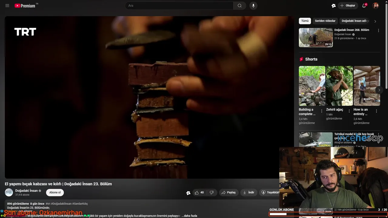Screen dimensions: 388x218
Task: Open Doğadaki İnsan 268. Bölüm thumbnail
Action: pos(316,38)
